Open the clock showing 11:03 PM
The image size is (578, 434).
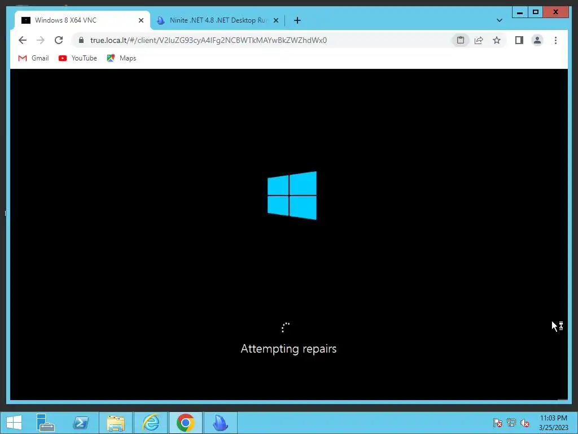(553, 423)
